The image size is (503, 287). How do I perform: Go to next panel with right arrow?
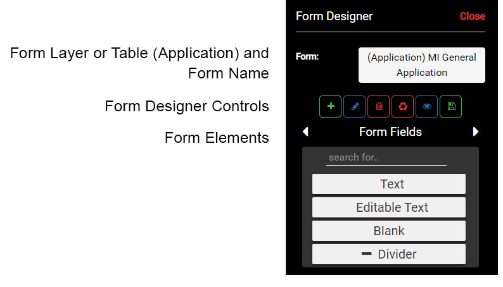pyautogui.click(x=476, y=132)
